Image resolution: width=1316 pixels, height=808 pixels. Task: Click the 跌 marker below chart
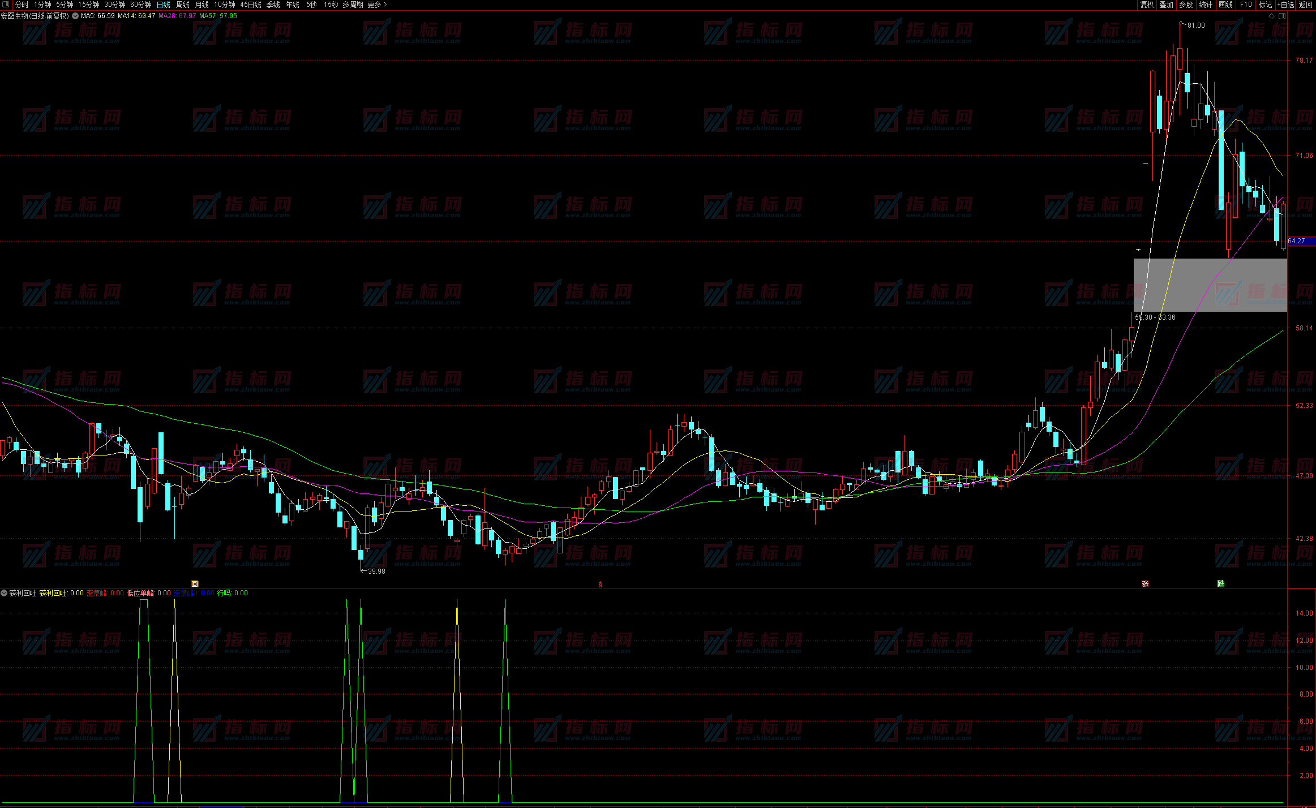pyautogui.click(x=1221, y=584)
